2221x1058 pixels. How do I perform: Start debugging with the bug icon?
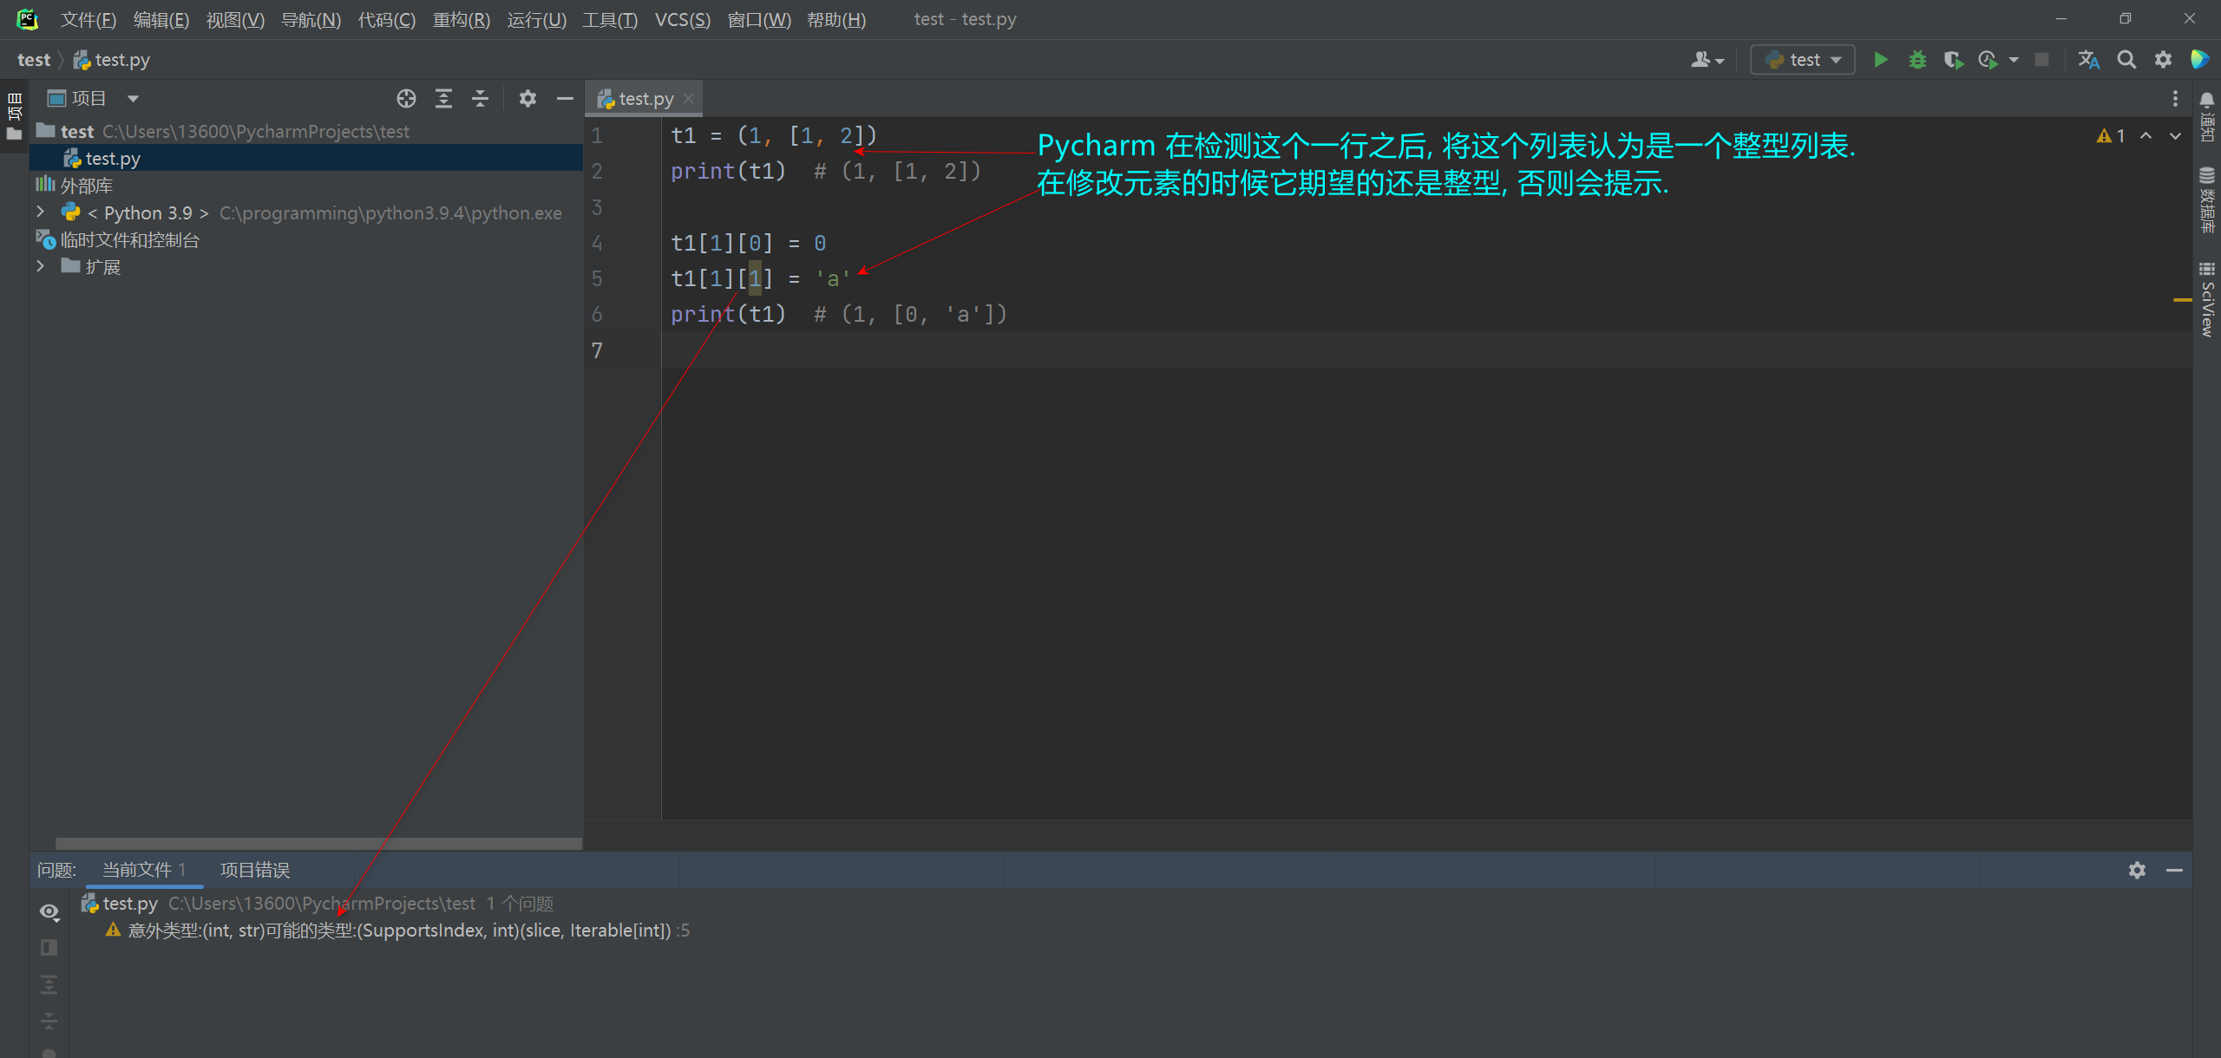[1917, 60]
